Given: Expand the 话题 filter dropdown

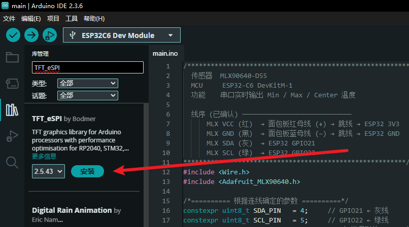Looking at the screenshot, I should coord(88,95).
